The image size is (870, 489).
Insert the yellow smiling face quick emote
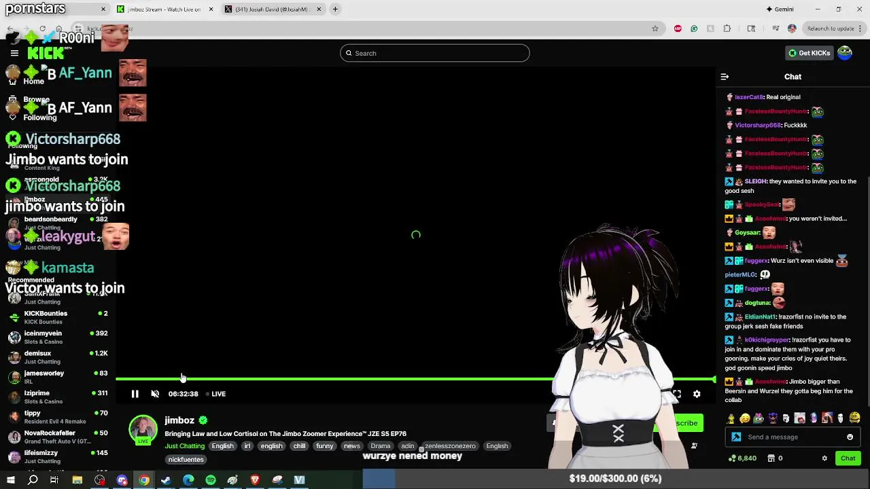pos(745,418)
